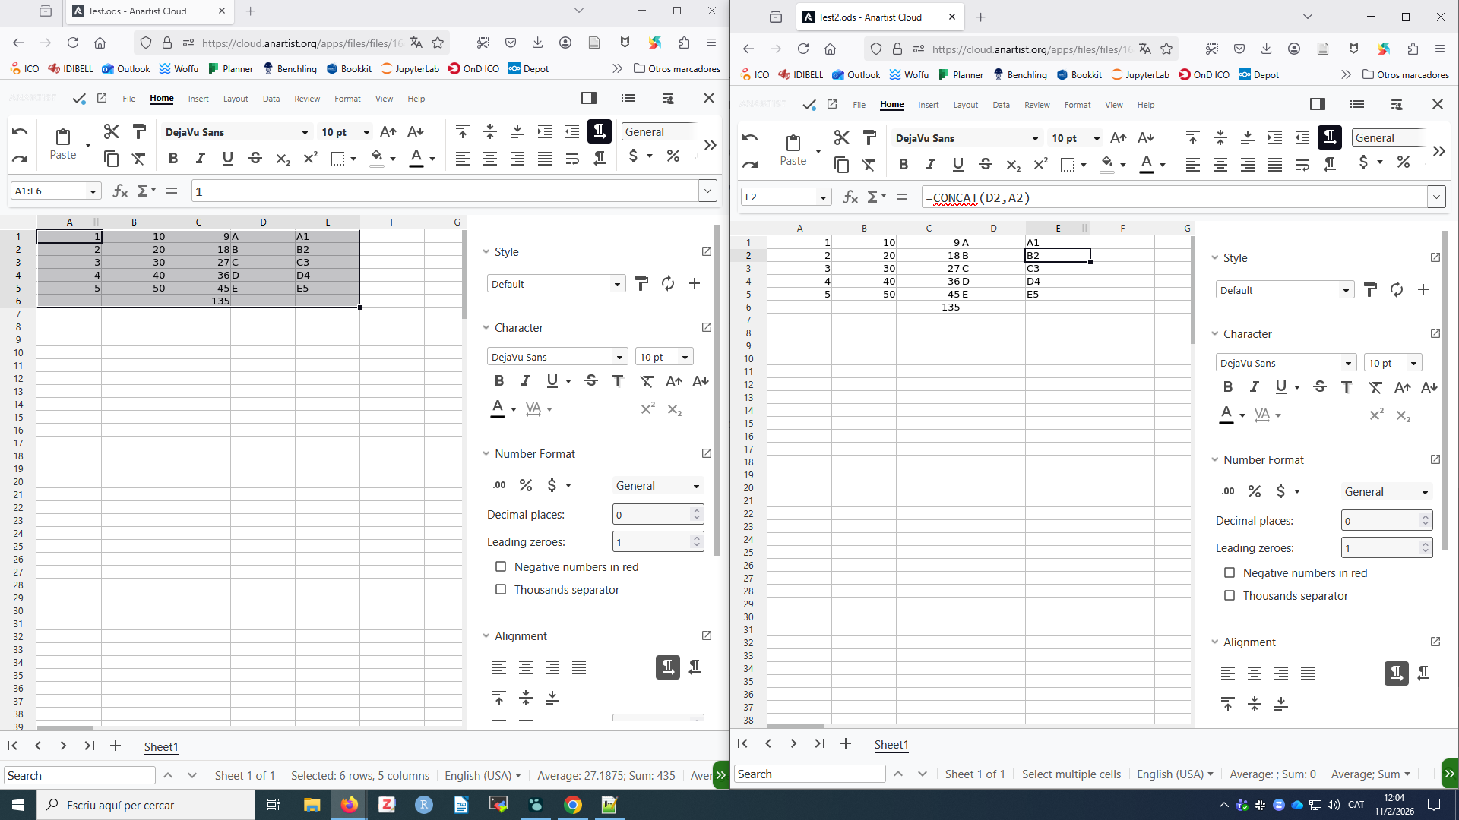Image resolution: width=1459 pixels, height=820 pixels.
Task: Click Cut scissors icon in Test.ods toolbar
Action: point(112,131)
